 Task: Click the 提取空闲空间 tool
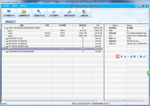[69, 13]
